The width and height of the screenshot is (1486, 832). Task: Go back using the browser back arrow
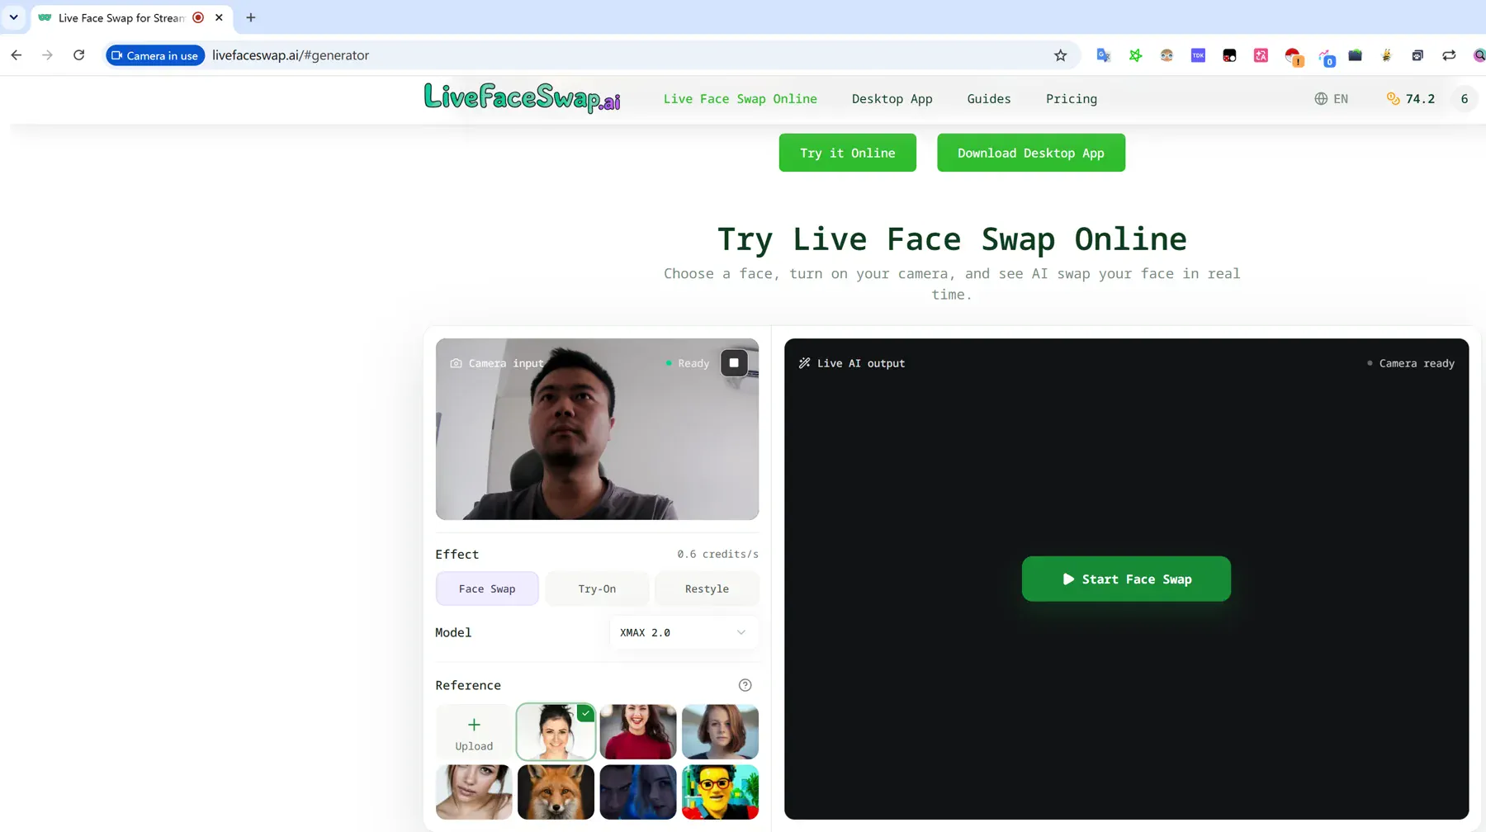pos(17,55)
